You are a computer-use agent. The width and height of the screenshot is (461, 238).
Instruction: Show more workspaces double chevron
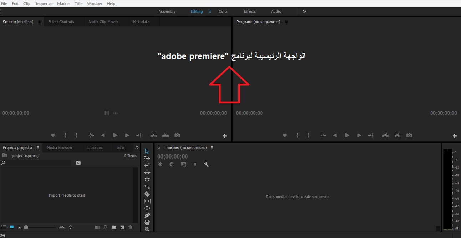pos(304,11)
